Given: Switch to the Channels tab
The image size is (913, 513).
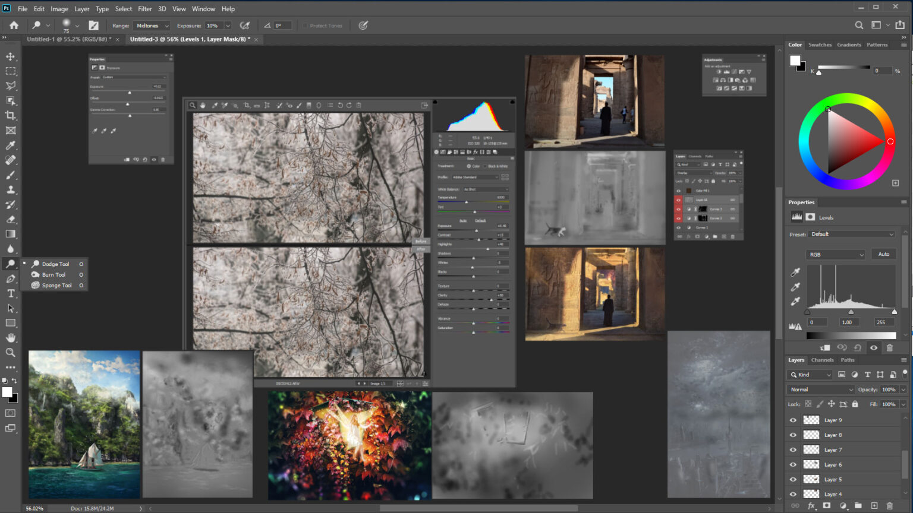Looking at the screenshot, I should pos(823,360).
